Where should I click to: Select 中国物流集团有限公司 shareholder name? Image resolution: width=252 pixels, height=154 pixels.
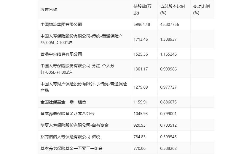61,24
